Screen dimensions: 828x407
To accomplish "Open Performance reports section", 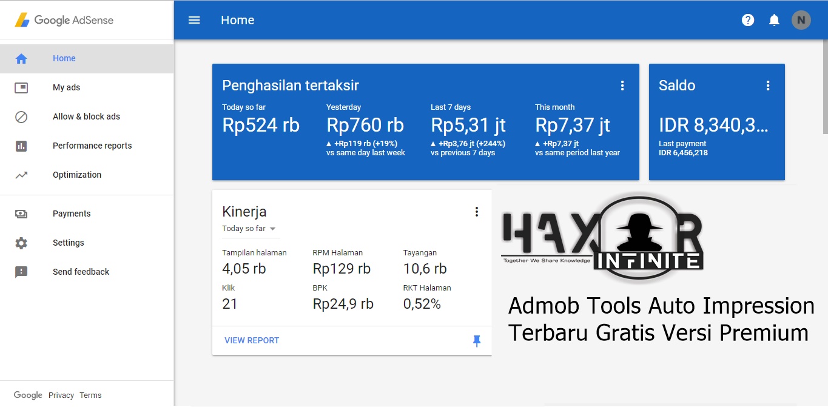I will click(87, 146).
